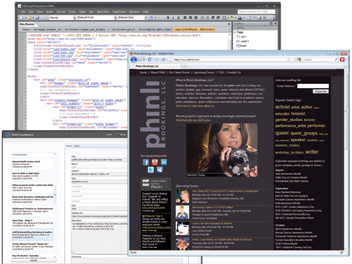Open the Data View menu

click(103, 12)
